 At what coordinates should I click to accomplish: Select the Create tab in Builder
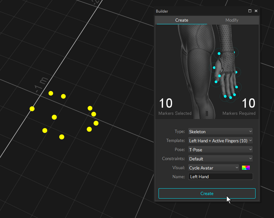(x=182, y=20)
